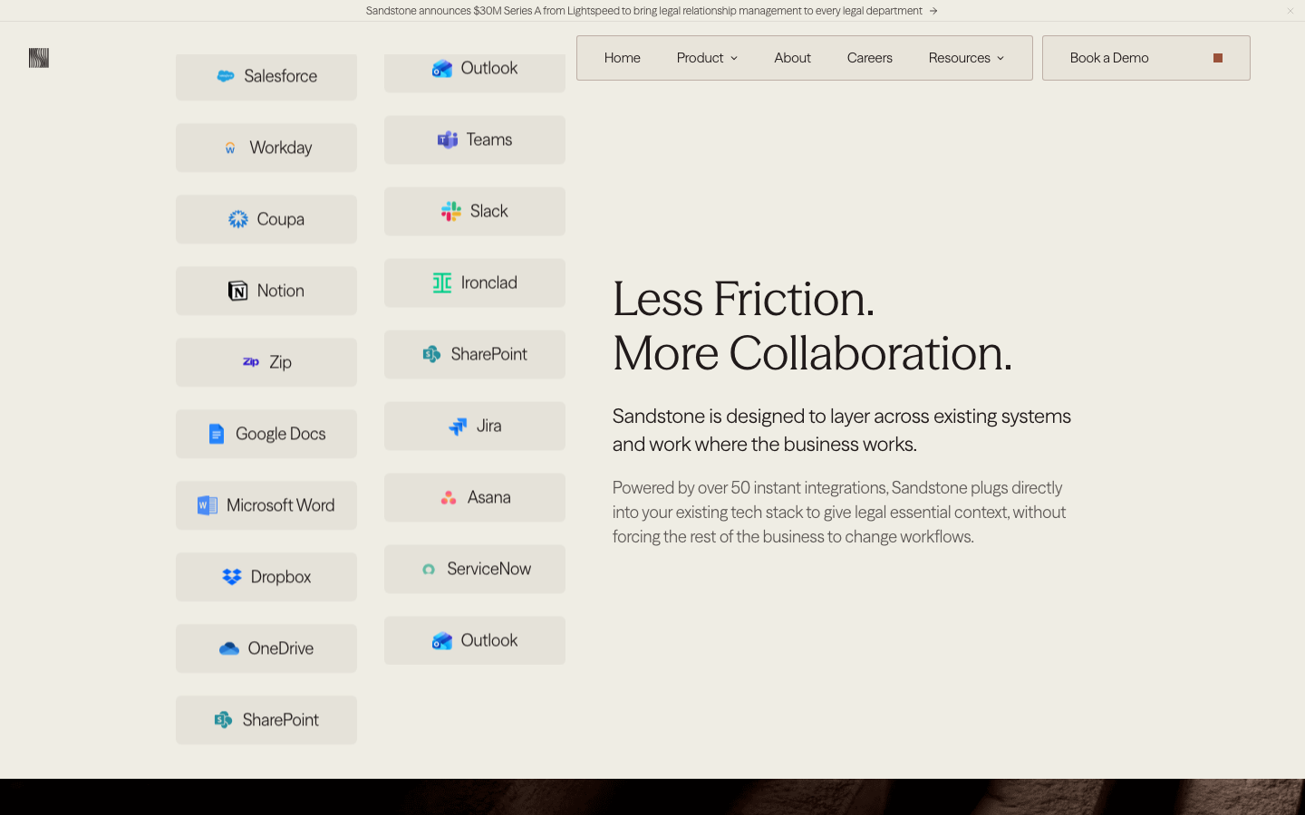This screenshot has width=1305, height=815.
Task: Click the Teams logo icon
Action: point(448,139)
